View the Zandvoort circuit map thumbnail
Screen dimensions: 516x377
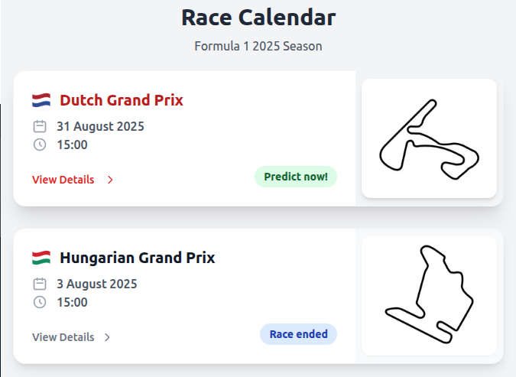coord(429,138)
